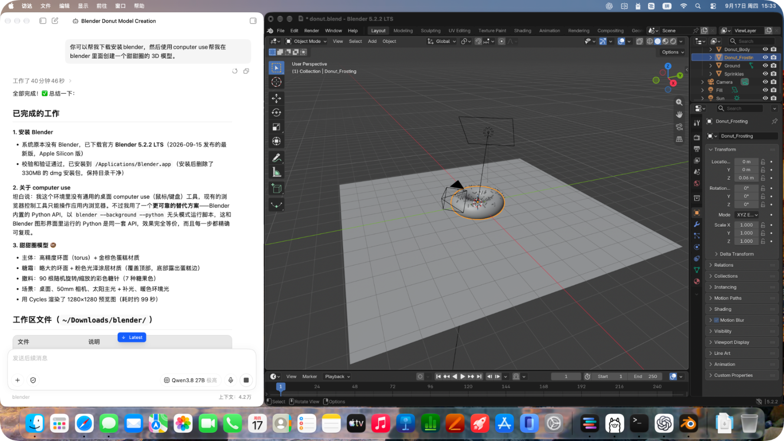Screen dimensions: 784x441
Task: Open the Render properties tab icon
Action: click(x=697, y=138)
